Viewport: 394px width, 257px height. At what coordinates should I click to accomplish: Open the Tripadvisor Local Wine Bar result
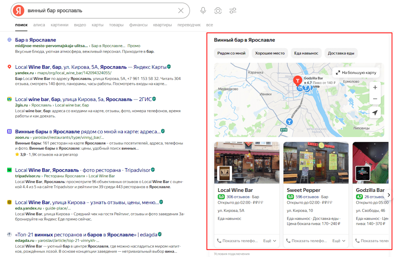(x=82, y=170)
